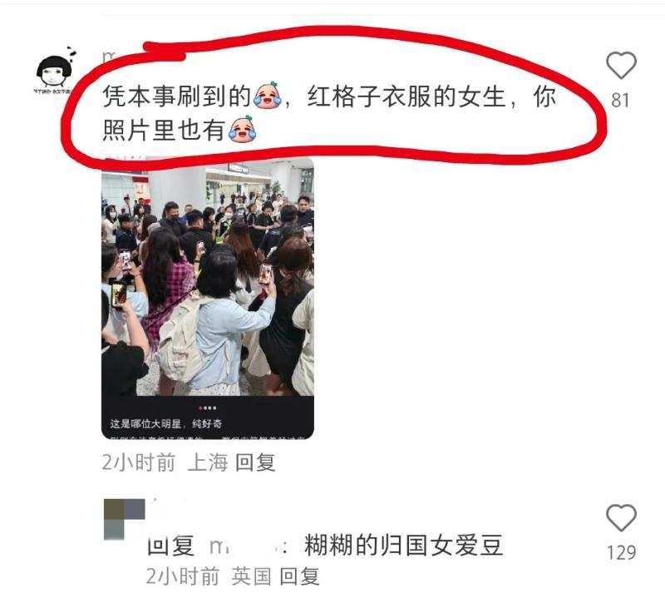Screen dimensions: 665x608
Task: Click 回复 next to 上海
Action: (255, 462)
